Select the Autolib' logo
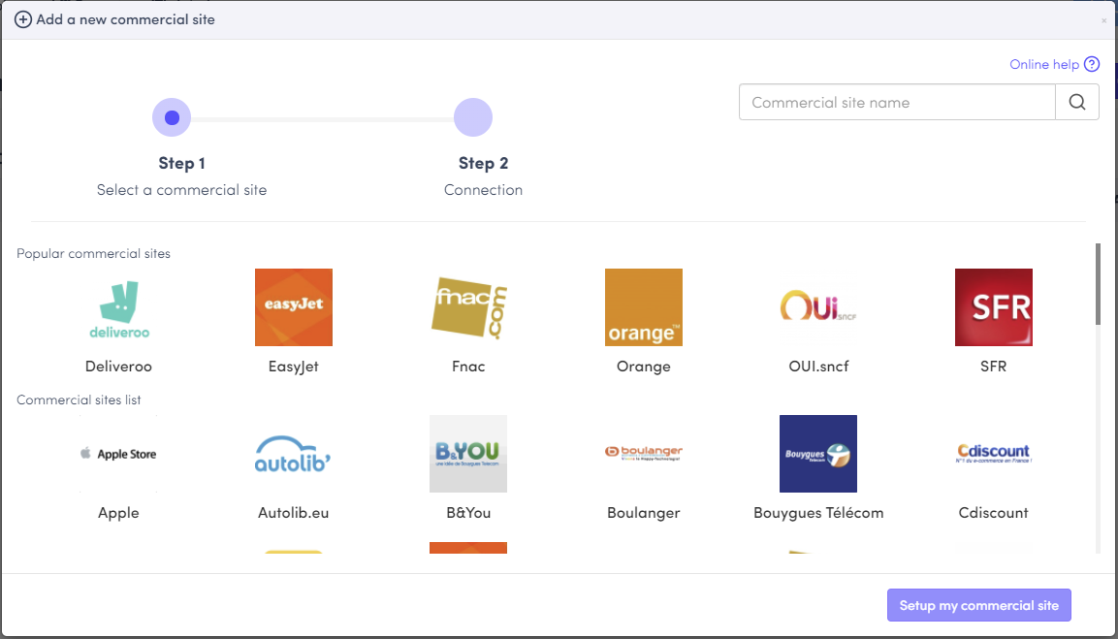1118x639 pixels. tap(294, 454)
